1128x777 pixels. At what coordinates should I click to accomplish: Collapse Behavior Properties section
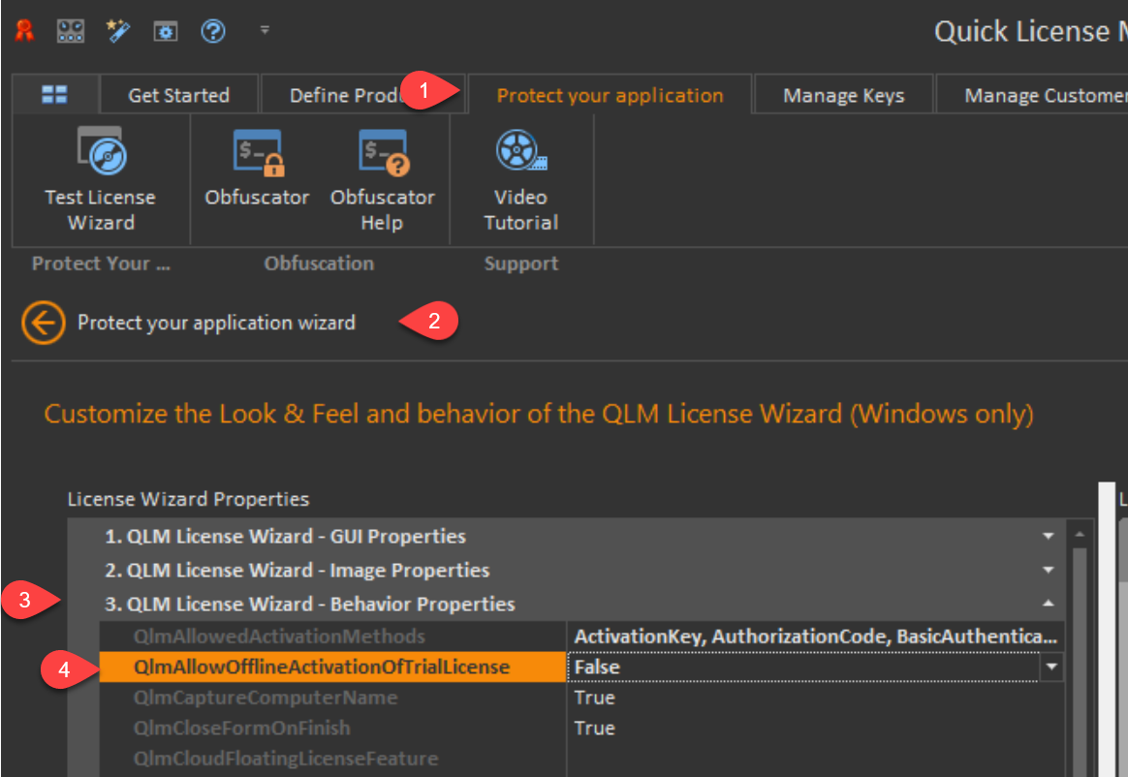(x=1048, y=604)
